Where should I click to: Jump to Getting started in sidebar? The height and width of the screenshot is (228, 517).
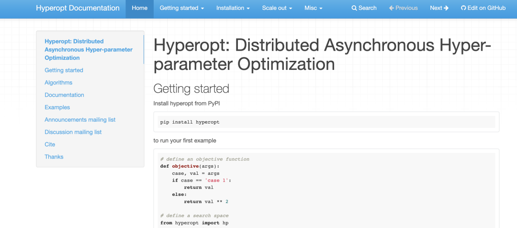(x=64, y=70)
